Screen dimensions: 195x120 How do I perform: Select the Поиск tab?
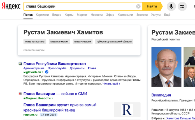28,15
